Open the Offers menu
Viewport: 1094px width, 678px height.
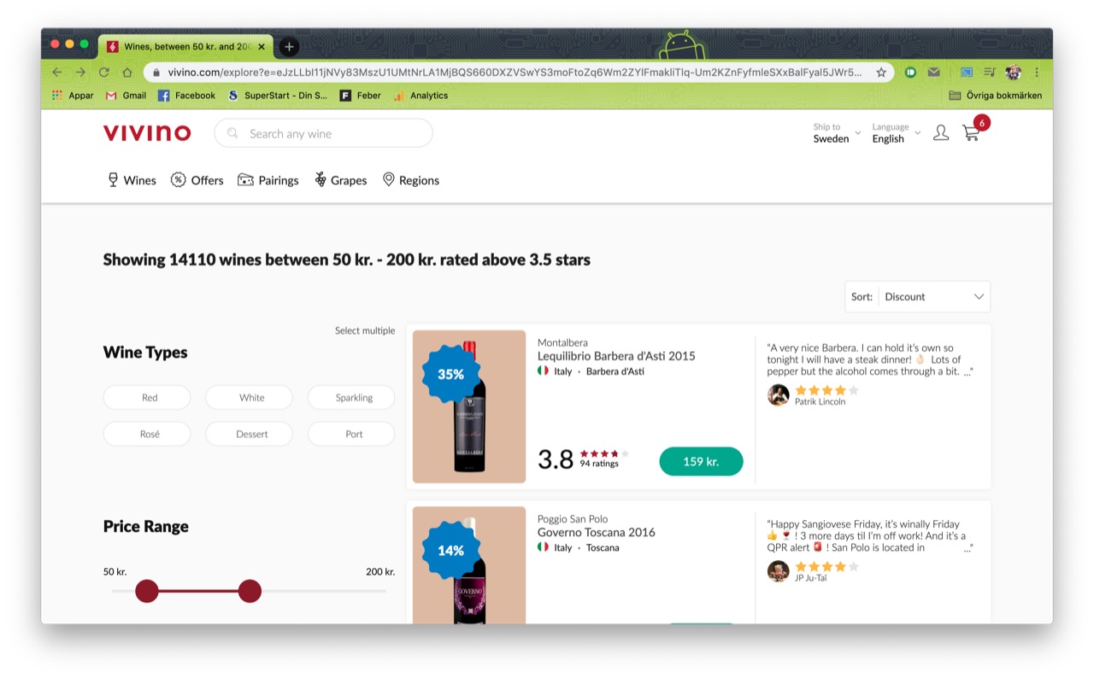[x=197, y=180]
